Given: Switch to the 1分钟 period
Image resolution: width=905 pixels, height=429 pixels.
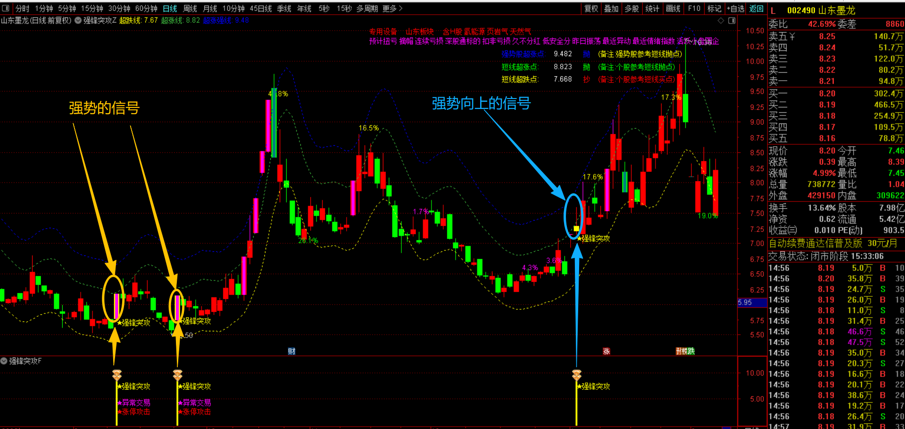Looking at the screenshot, I should [x=44, y=8].
